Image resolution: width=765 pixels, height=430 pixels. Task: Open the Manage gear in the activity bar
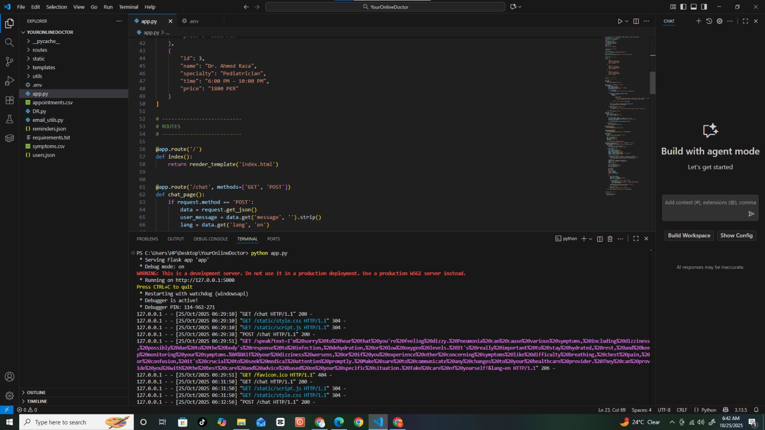point(9,396)
